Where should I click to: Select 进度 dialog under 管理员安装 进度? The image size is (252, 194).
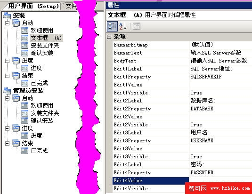pyautogui.click(x=36, y=136)
